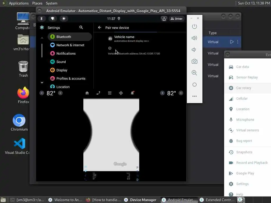271x203 pixels.
Task: Decrease left temperature
Action: (x=42, y=93)
